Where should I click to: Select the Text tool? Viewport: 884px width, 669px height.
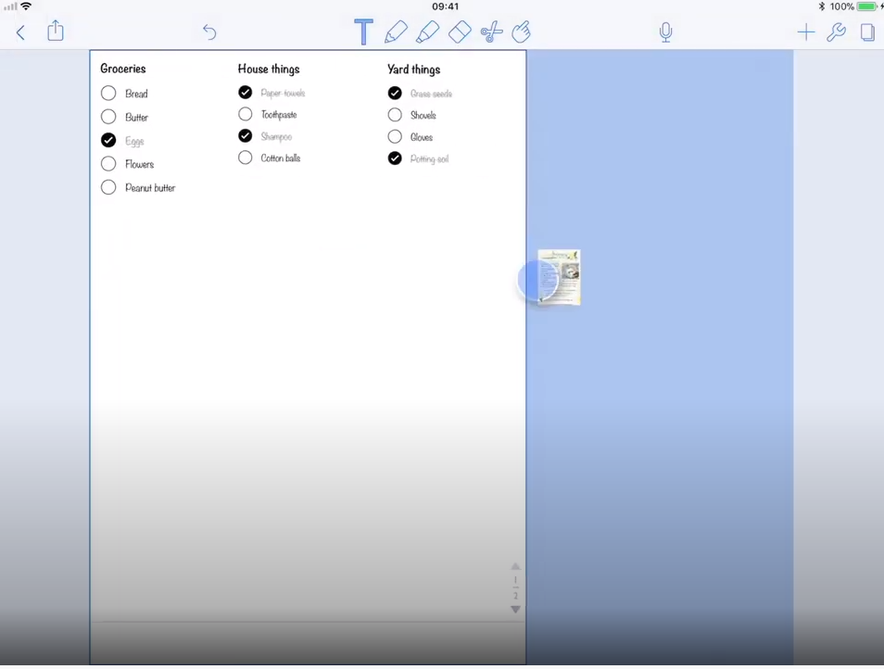[363, 32]
